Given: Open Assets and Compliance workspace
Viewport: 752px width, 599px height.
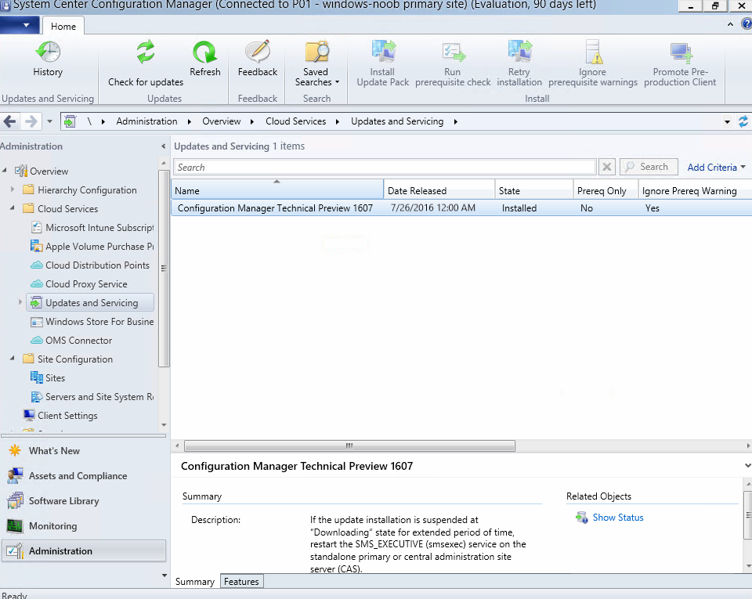Looking at the screenshot, I should tap(84, 476).
